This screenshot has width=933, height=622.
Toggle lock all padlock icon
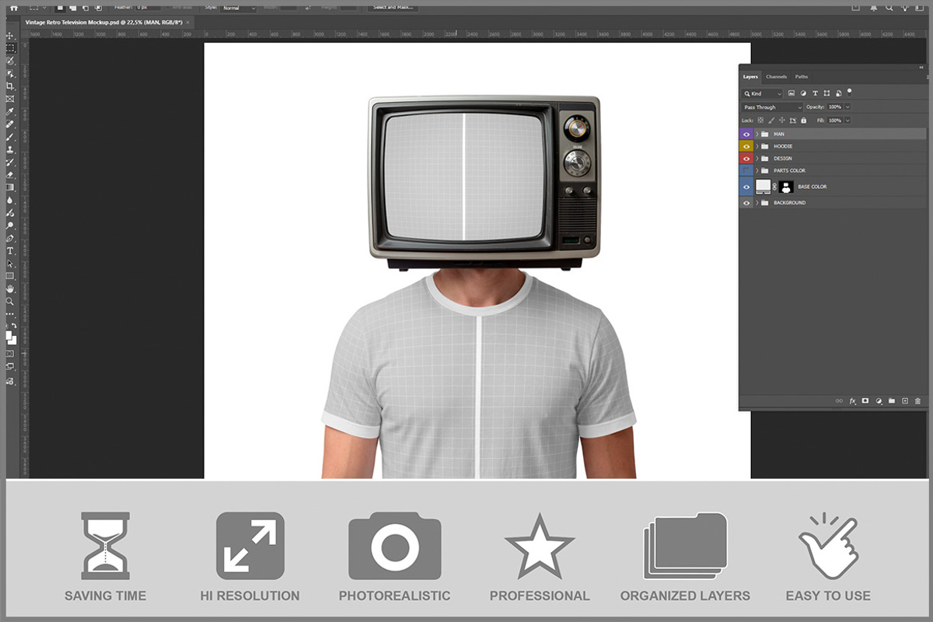[x=803, y=121]
